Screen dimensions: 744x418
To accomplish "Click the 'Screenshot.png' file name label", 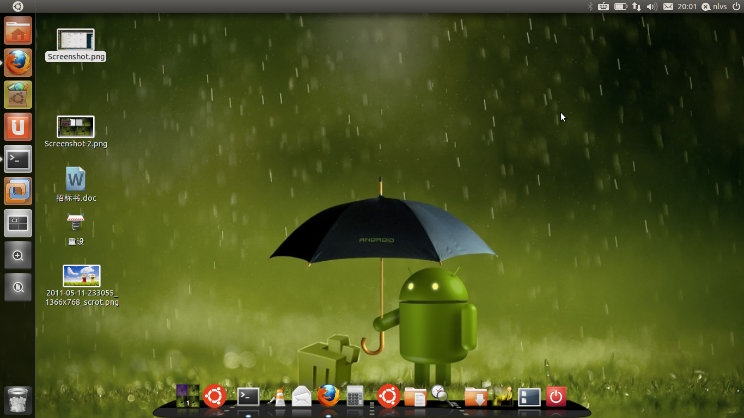I will [x=76, y=57].
